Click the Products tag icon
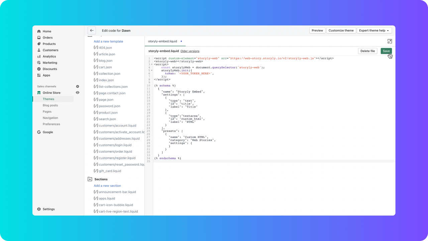This screenshot has height=241, width=428. [x=39, y=44]
